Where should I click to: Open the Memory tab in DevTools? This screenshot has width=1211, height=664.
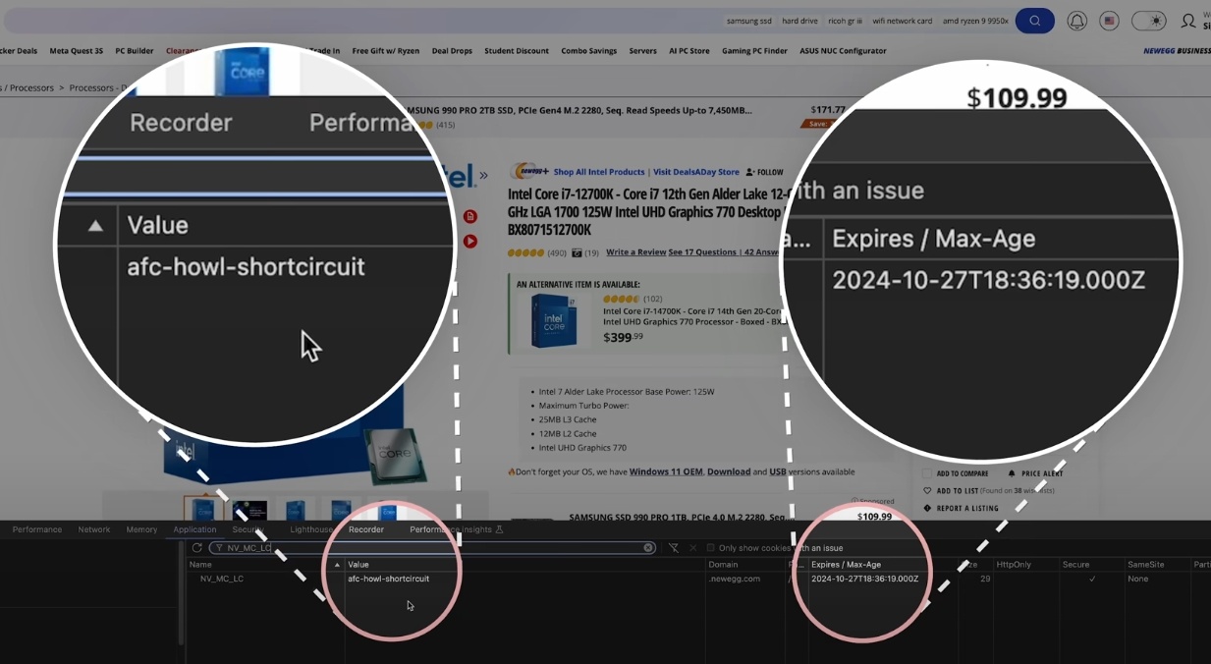pyautogui.click(x=141, y=529)
